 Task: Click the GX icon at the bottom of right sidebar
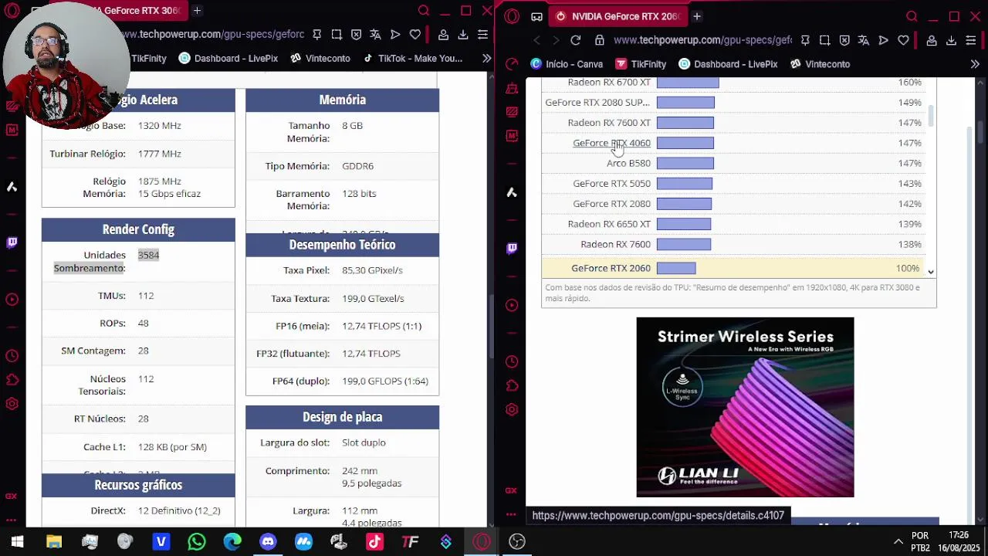(511, 490)
